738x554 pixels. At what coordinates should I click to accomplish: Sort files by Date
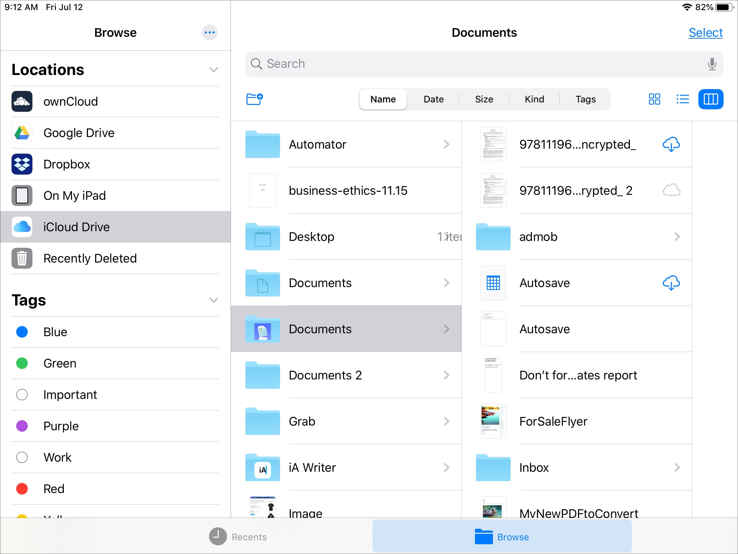[x=434, y=99]
